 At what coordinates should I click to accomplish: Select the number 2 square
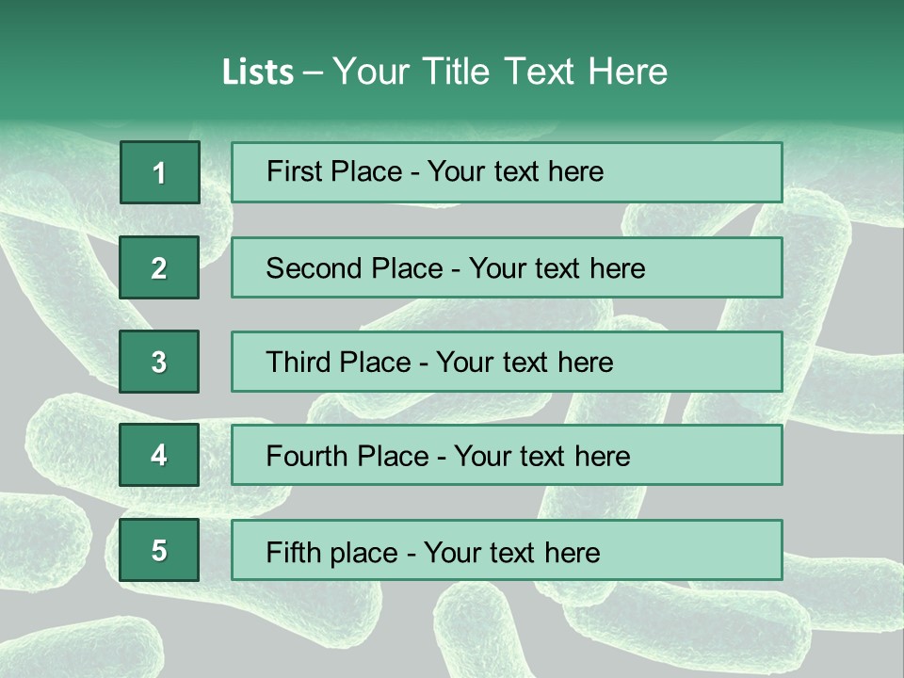(x=159, y=267)
